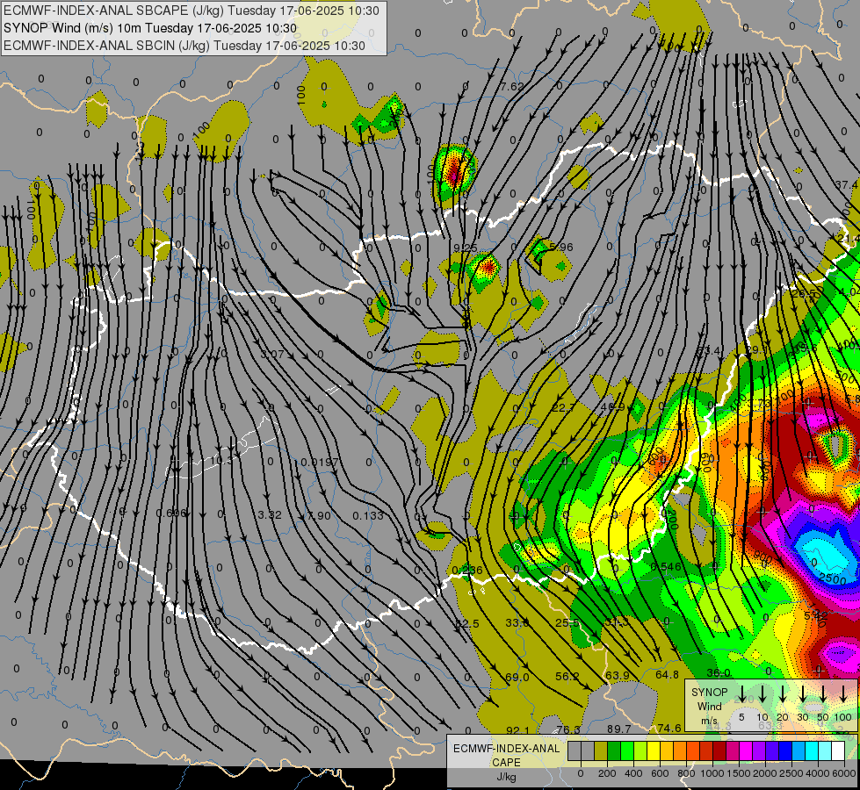Image resolution: width=860 pixels, height=790 pixels.
Task: Click the J/kg unit label in CAPE legend
Action: (506, 778)
